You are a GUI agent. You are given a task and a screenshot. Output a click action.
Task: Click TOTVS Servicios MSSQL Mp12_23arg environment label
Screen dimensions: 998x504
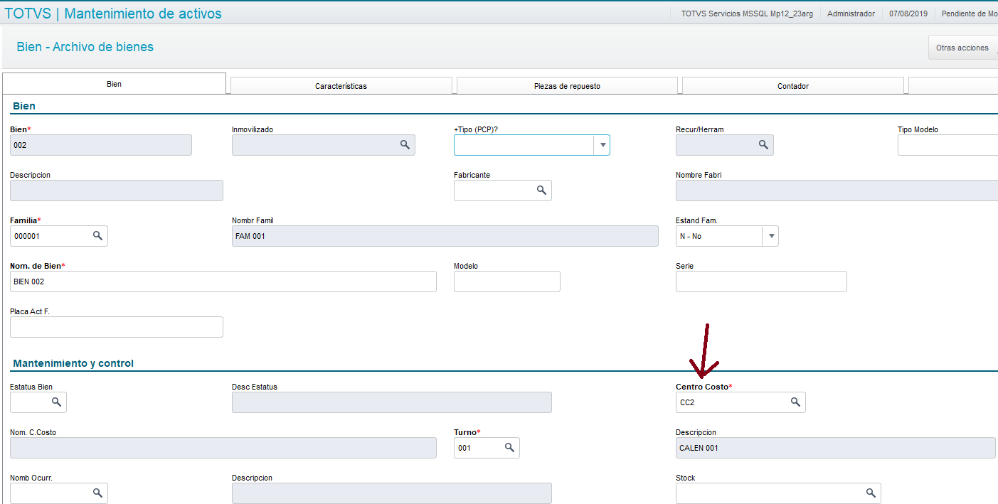tap(747, 14)
